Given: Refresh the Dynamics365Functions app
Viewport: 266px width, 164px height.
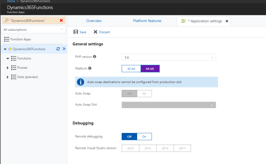Looking at the screenshot, I should [58, 49].
